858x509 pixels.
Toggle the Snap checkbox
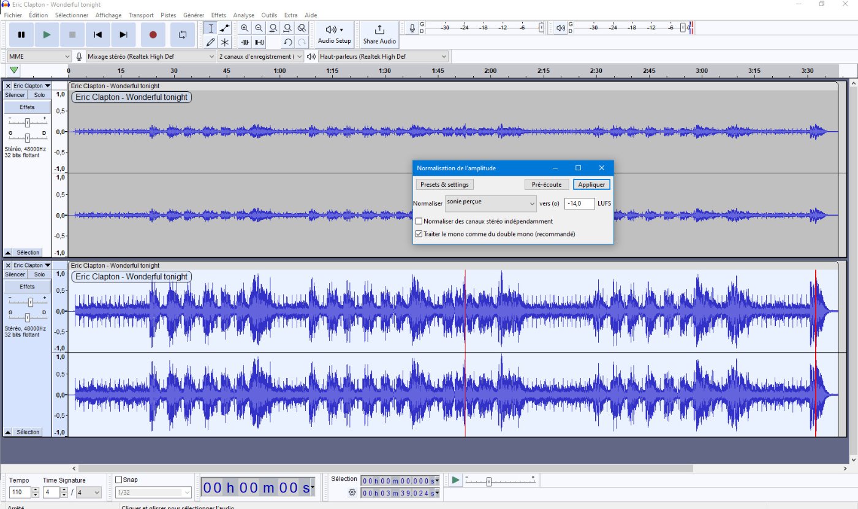(x=119, y=480)
